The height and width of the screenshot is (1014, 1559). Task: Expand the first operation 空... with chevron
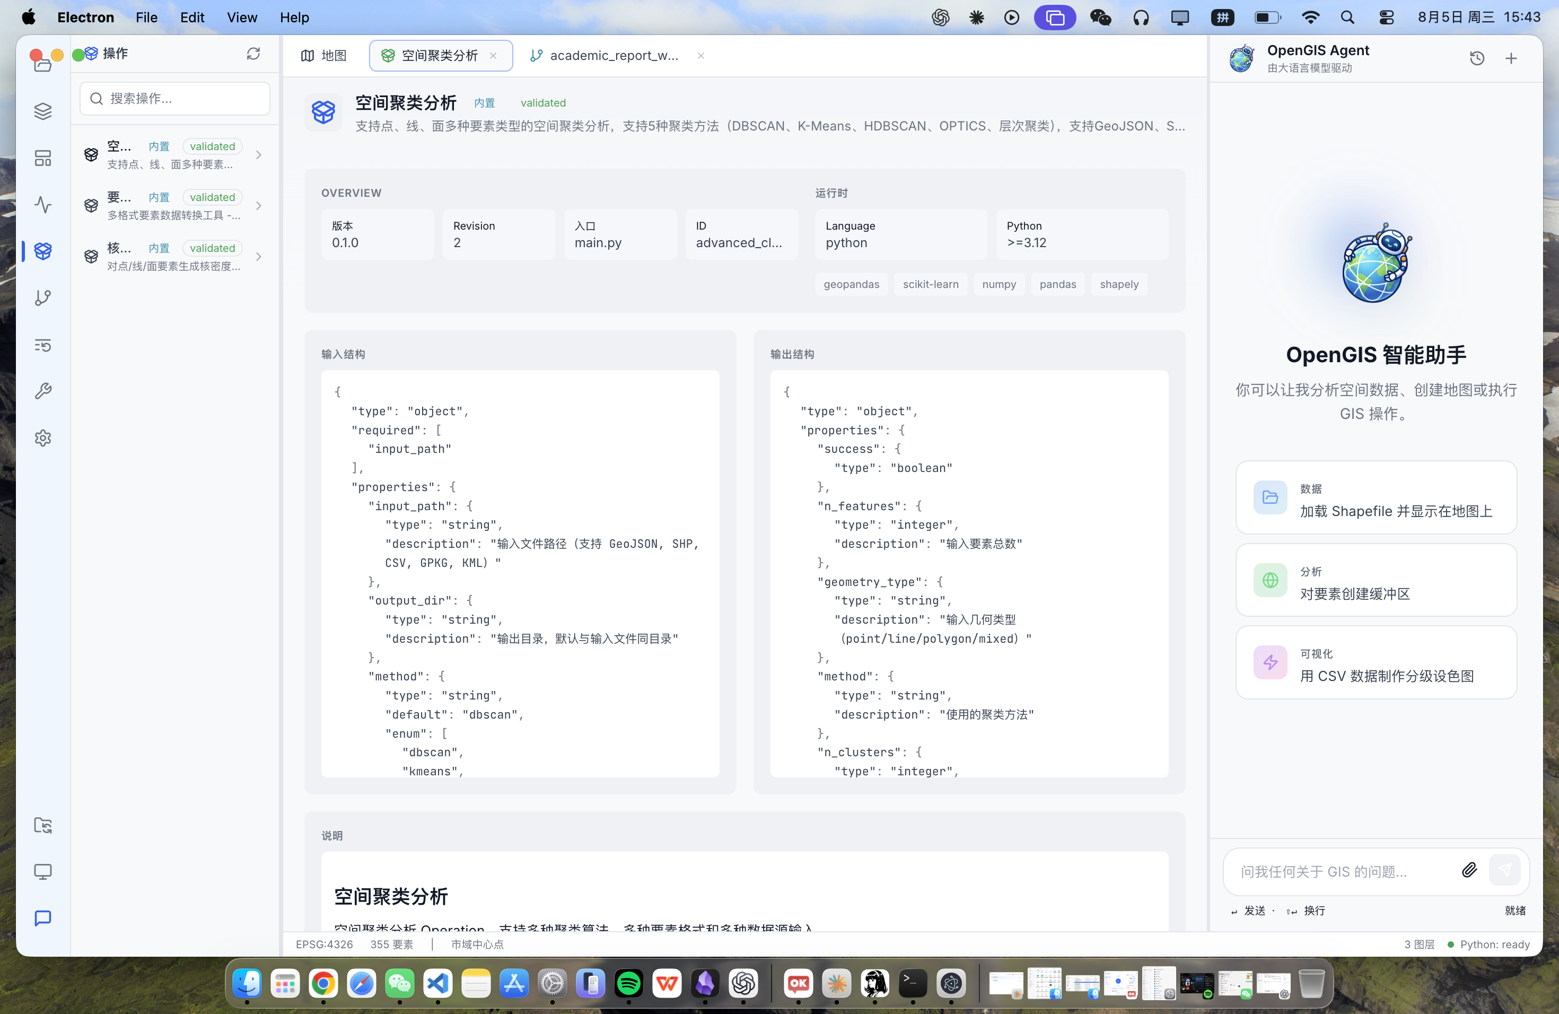[x=259, y=155]
